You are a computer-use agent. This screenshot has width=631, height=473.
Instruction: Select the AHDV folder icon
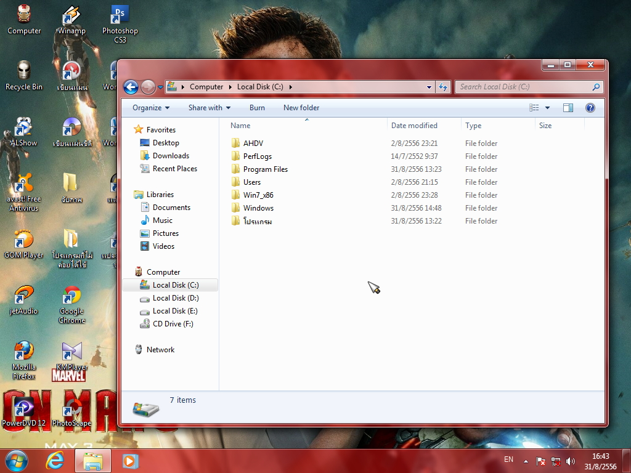[235, 143]
